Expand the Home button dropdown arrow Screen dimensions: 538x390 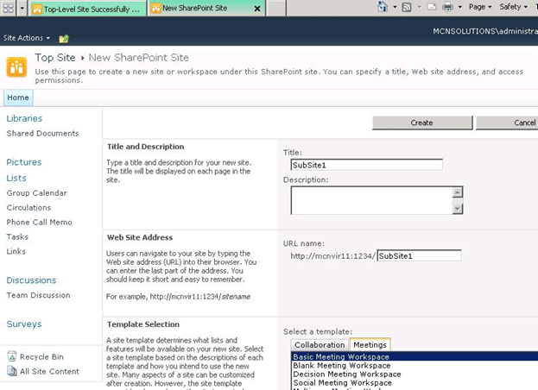[395, 7]
